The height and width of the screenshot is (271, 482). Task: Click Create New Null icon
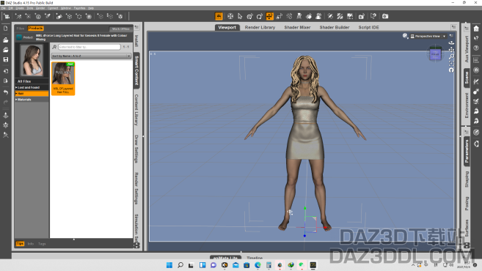[79, 16]
